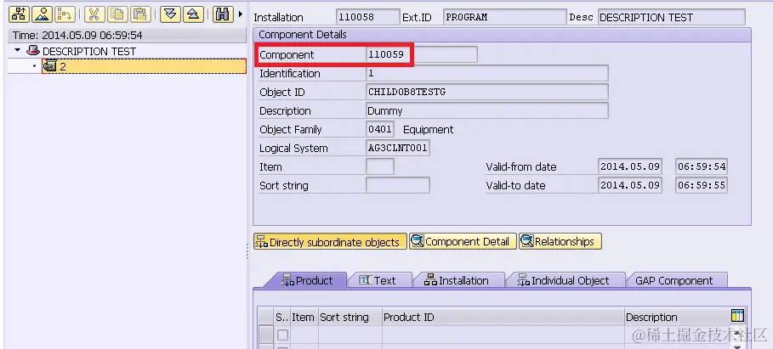Click the empty Item field

coord(380,167)
